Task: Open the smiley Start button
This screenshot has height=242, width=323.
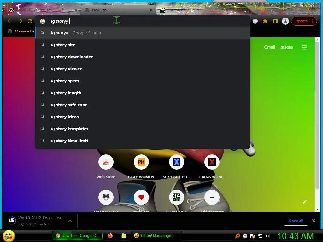Action: [9, 236]
